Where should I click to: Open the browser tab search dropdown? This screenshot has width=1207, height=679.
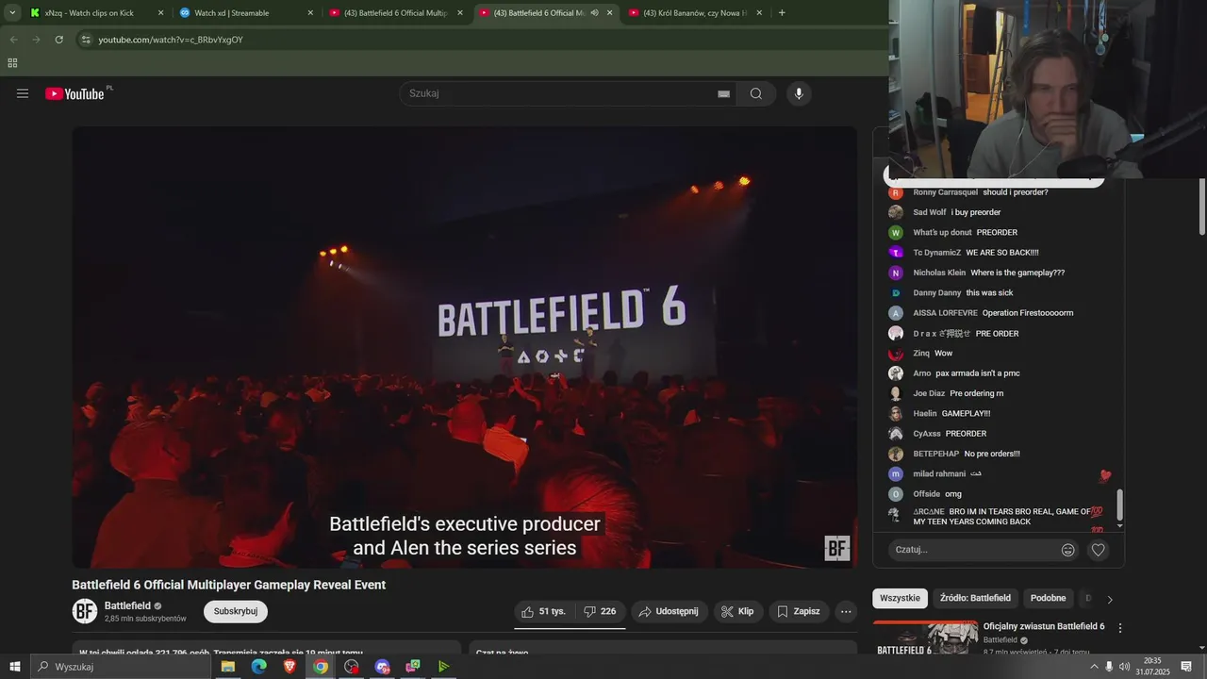pyautogui.click(x=12, y=12)
